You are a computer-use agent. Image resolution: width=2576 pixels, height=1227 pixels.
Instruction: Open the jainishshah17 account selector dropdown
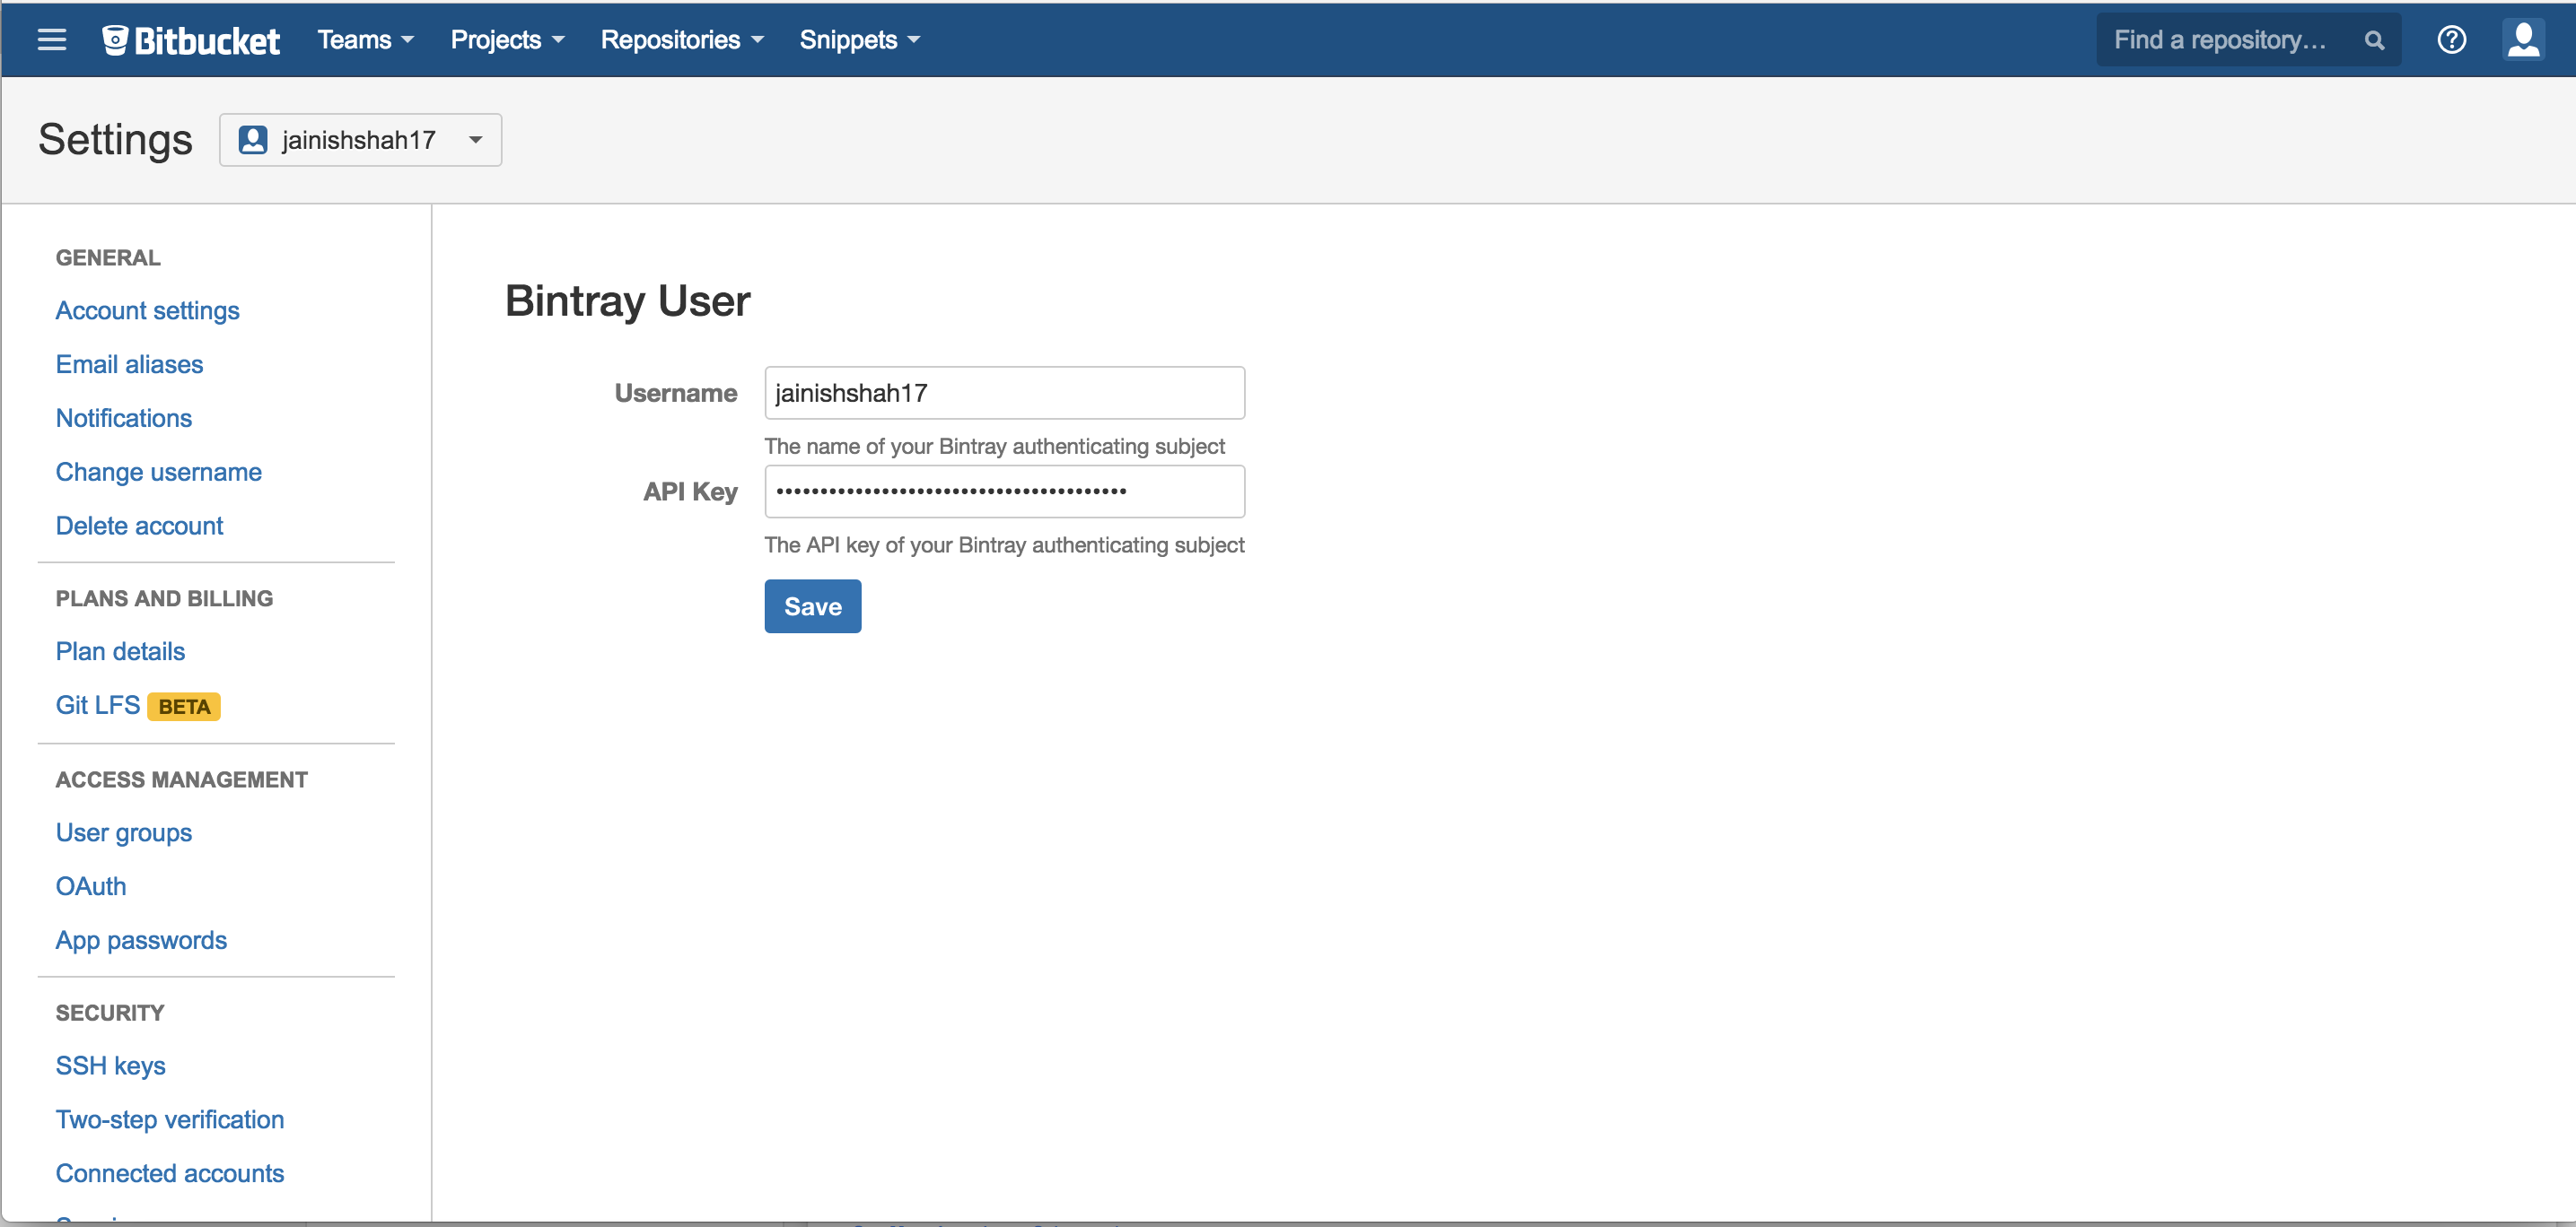coord(360,140)
